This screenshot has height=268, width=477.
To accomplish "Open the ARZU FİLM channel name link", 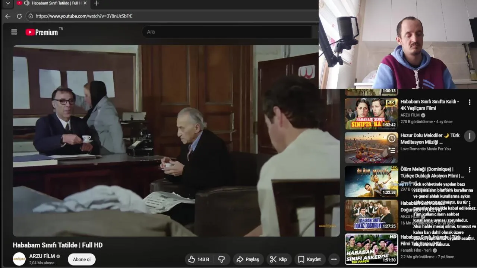I will coord(42,256).
